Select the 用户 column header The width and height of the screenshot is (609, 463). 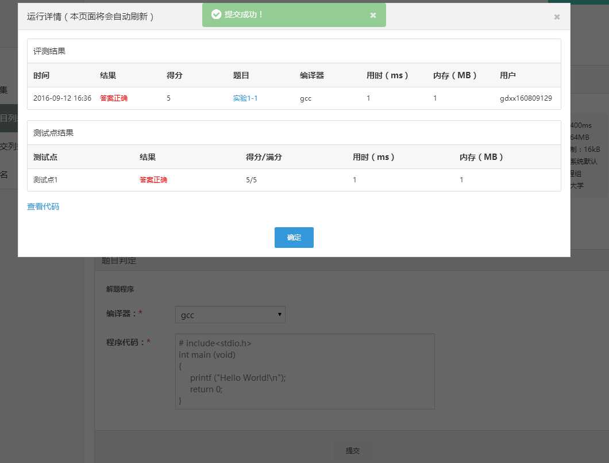click(x=508, y=75)
